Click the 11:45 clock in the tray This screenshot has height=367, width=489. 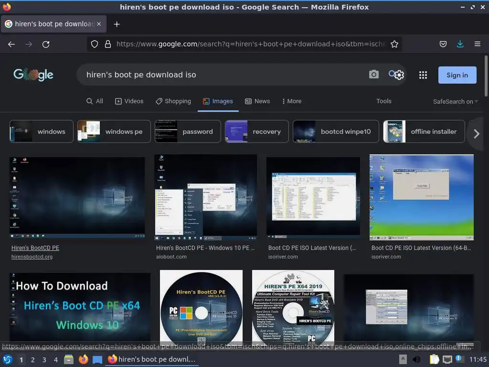(478, 359)
